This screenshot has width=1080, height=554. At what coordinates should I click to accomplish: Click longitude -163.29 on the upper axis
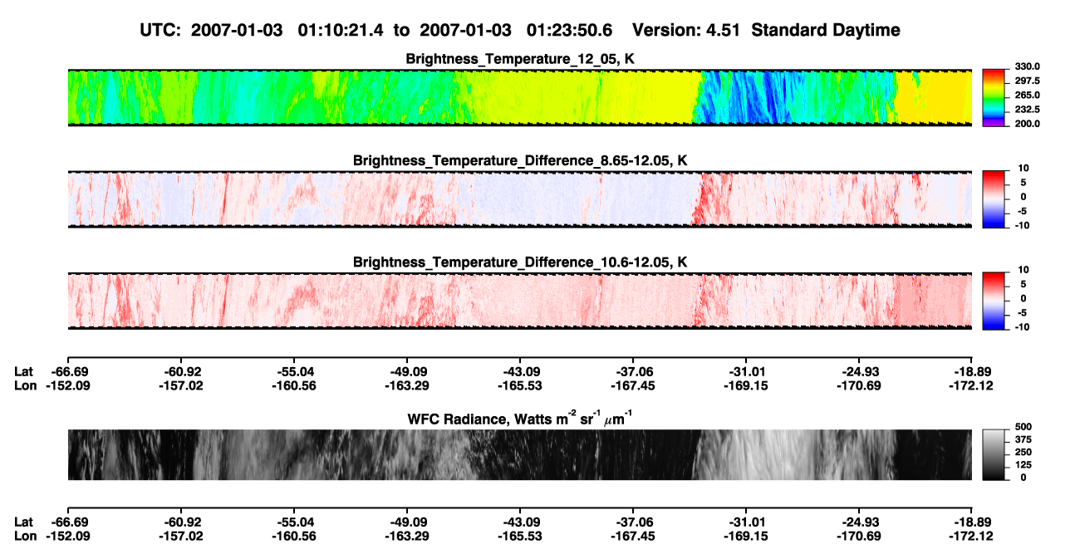point(406,385)
